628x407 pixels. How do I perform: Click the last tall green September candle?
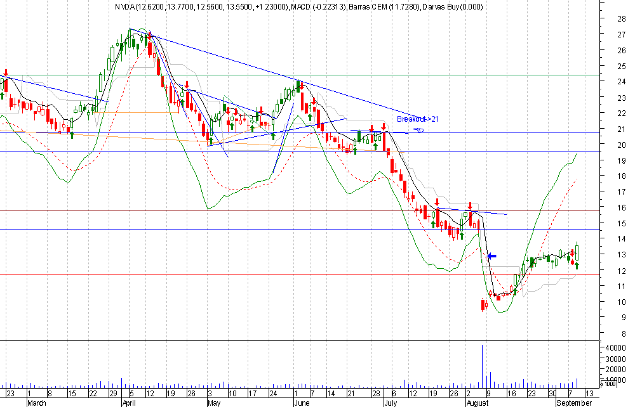pyautogui.click(x=577, y=251)
